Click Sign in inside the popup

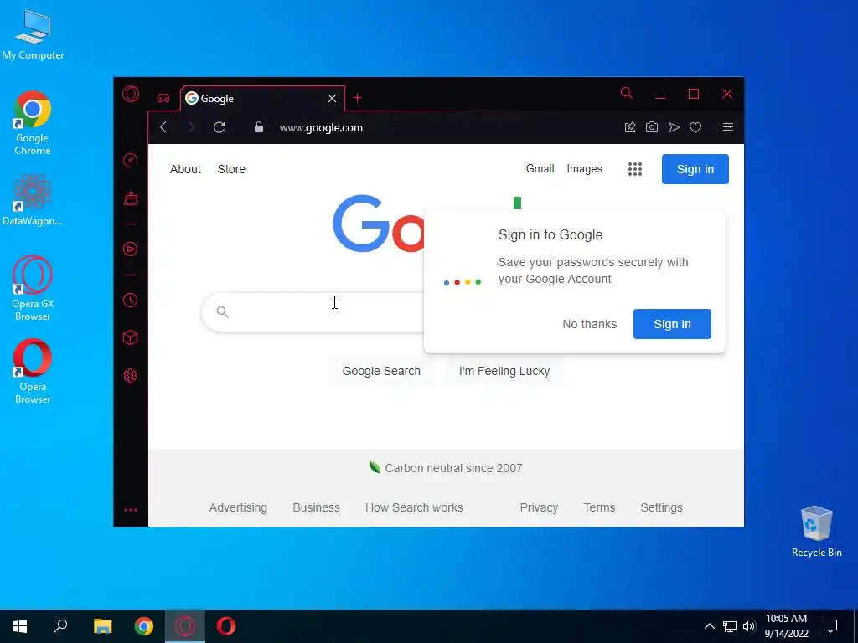[672, 324]
